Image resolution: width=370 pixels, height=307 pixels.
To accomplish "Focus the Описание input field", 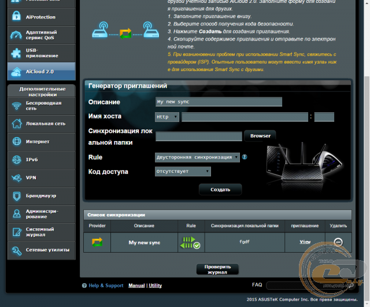I will point(219,102).
